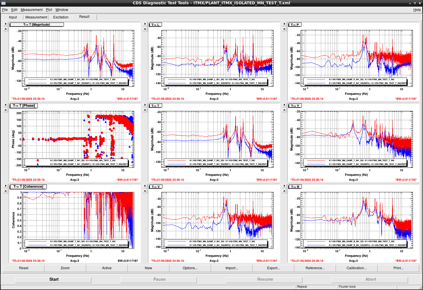This screenshot has height=290, width=423.
Task: Click up-arrow button beside T-> T [Coherence] plot
Action: click(5, 191)
